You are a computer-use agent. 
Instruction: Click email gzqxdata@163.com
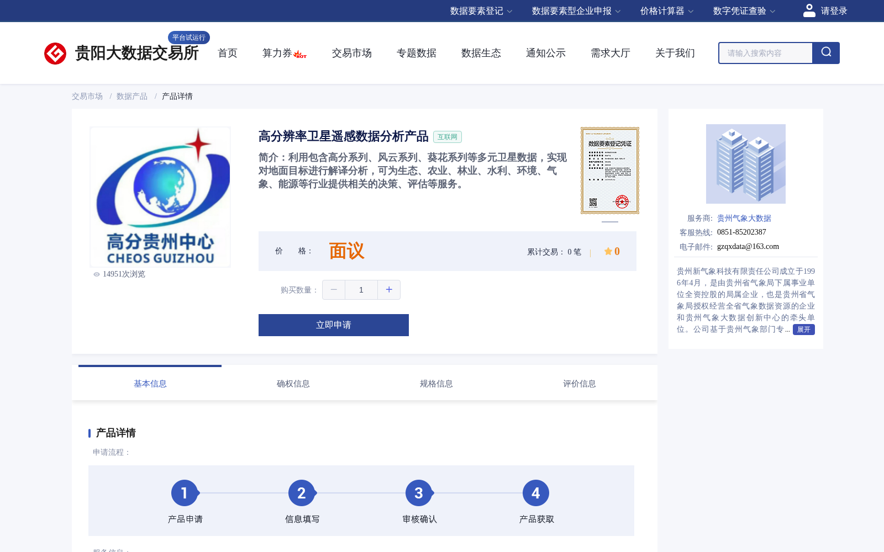pyautogui.click(x=748, y=246)
